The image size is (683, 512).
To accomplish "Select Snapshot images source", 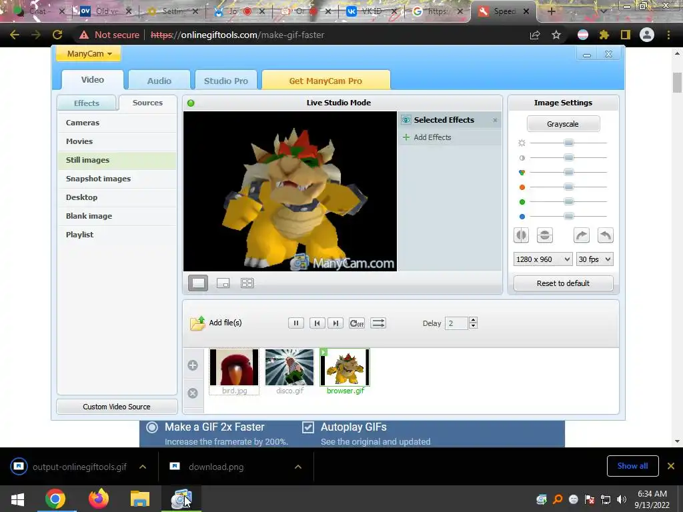I will coord(117,179).
